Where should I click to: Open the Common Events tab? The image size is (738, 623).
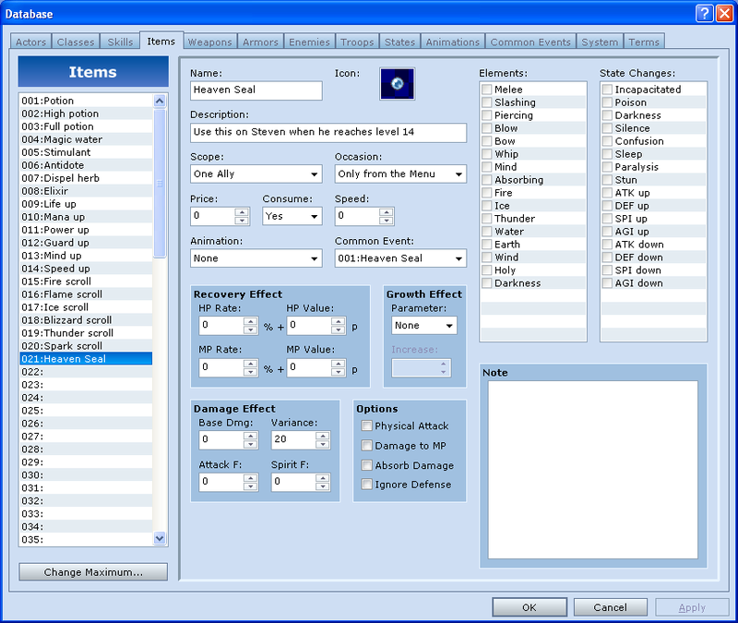(x=530, y=42)
